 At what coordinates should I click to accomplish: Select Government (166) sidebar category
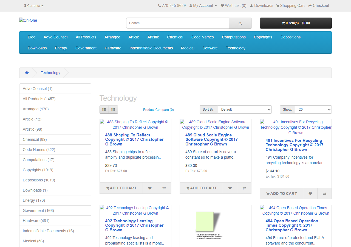point(55,210)
